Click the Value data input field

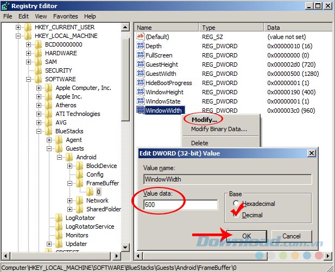pos(180,205)
